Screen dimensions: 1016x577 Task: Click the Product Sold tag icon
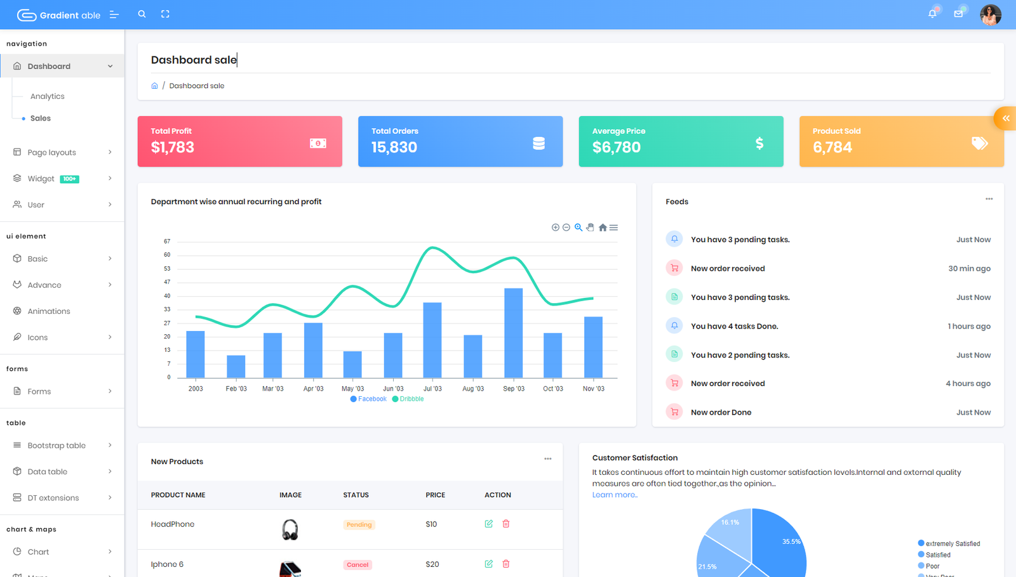tap(980, 143)
